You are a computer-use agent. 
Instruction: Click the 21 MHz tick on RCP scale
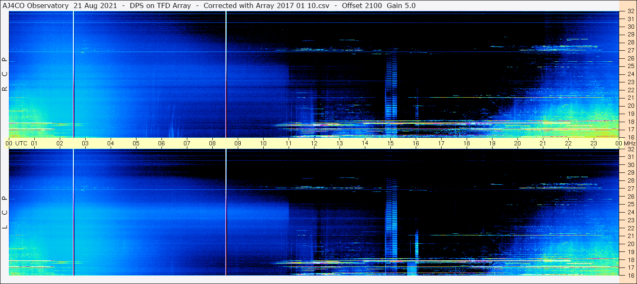click(x=630, y=98)
